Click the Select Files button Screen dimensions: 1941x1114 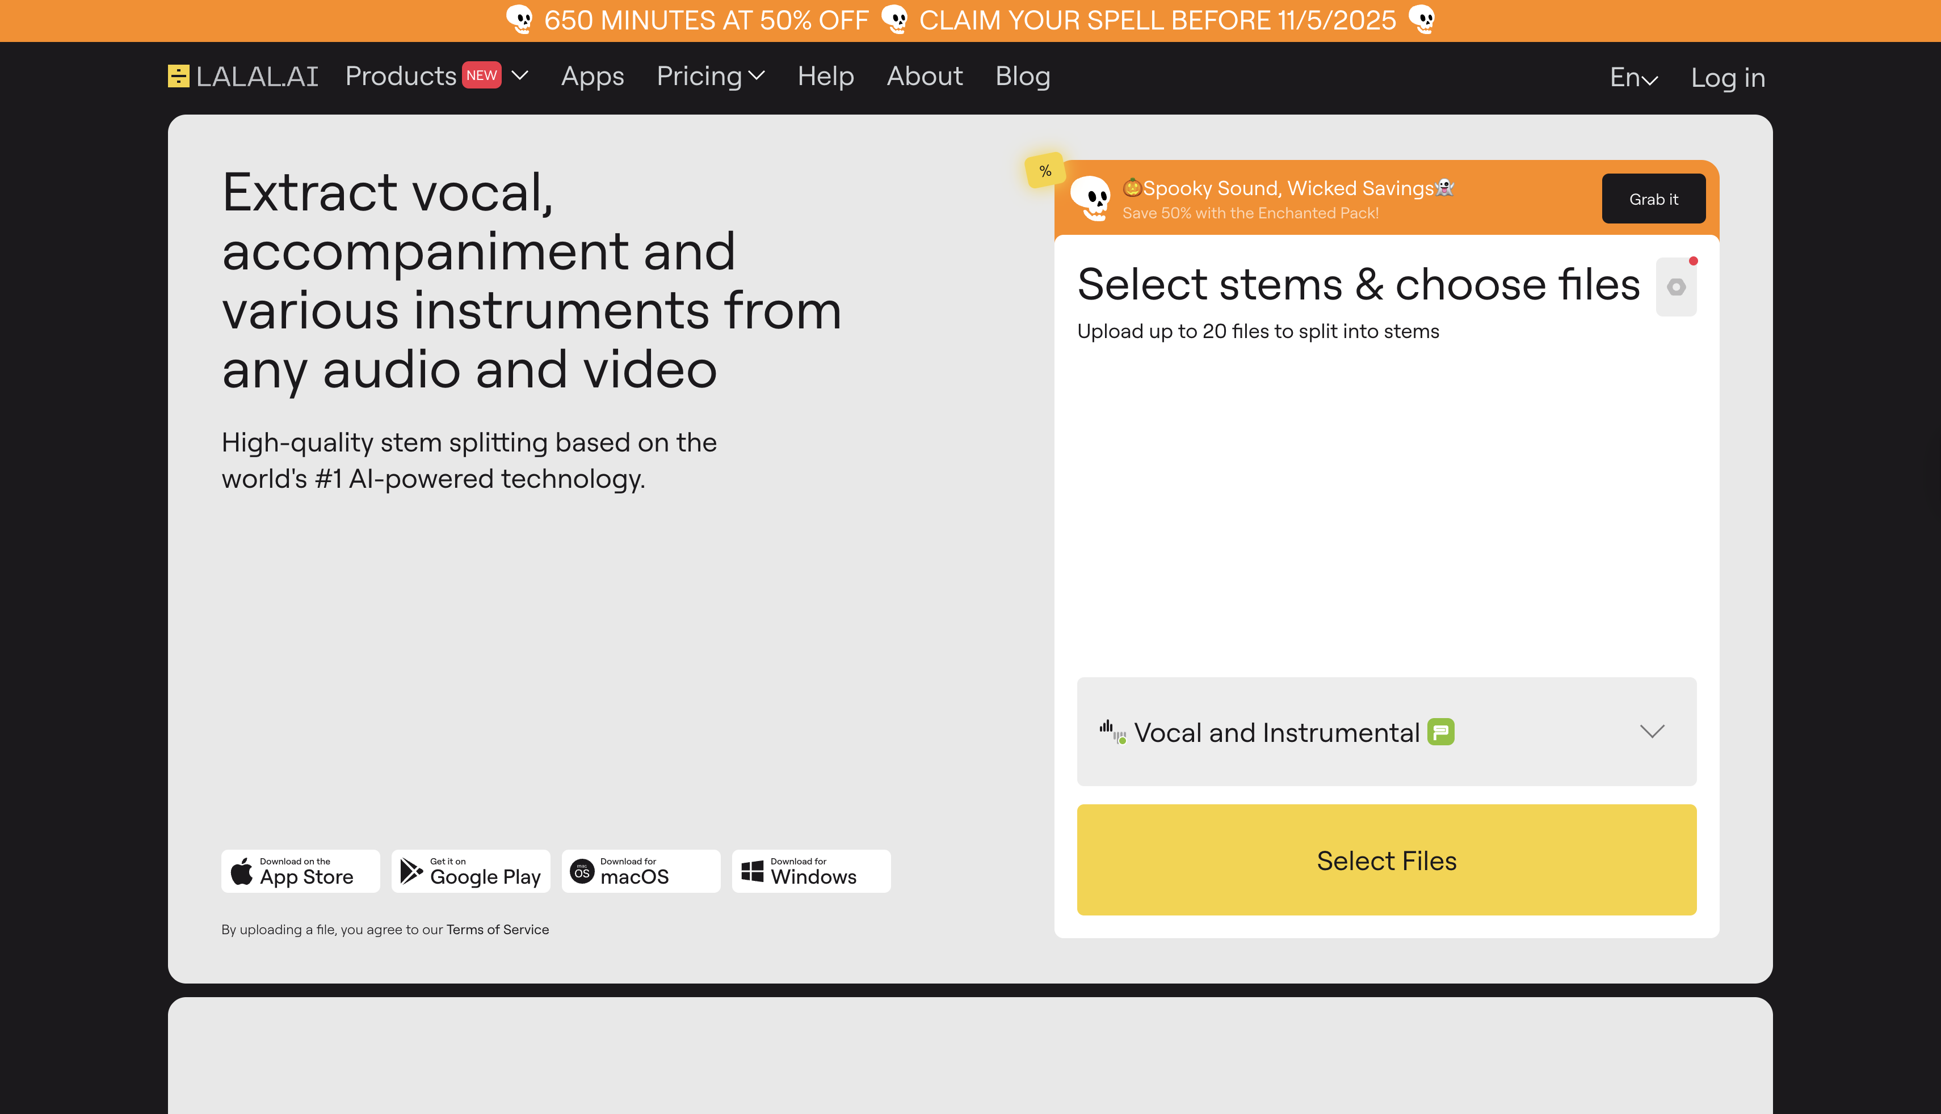click(1386, 860)
